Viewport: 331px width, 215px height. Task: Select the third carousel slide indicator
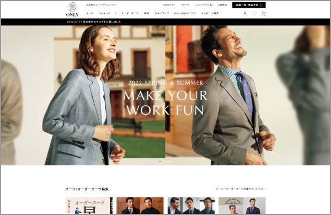pos(170,162)
